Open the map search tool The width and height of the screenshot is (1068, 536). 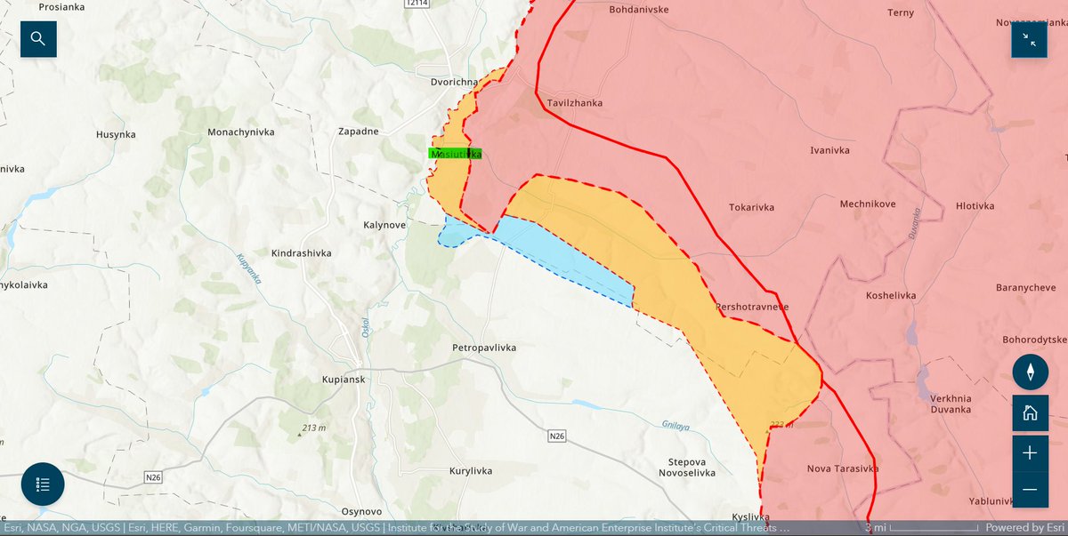coord(38,39)
